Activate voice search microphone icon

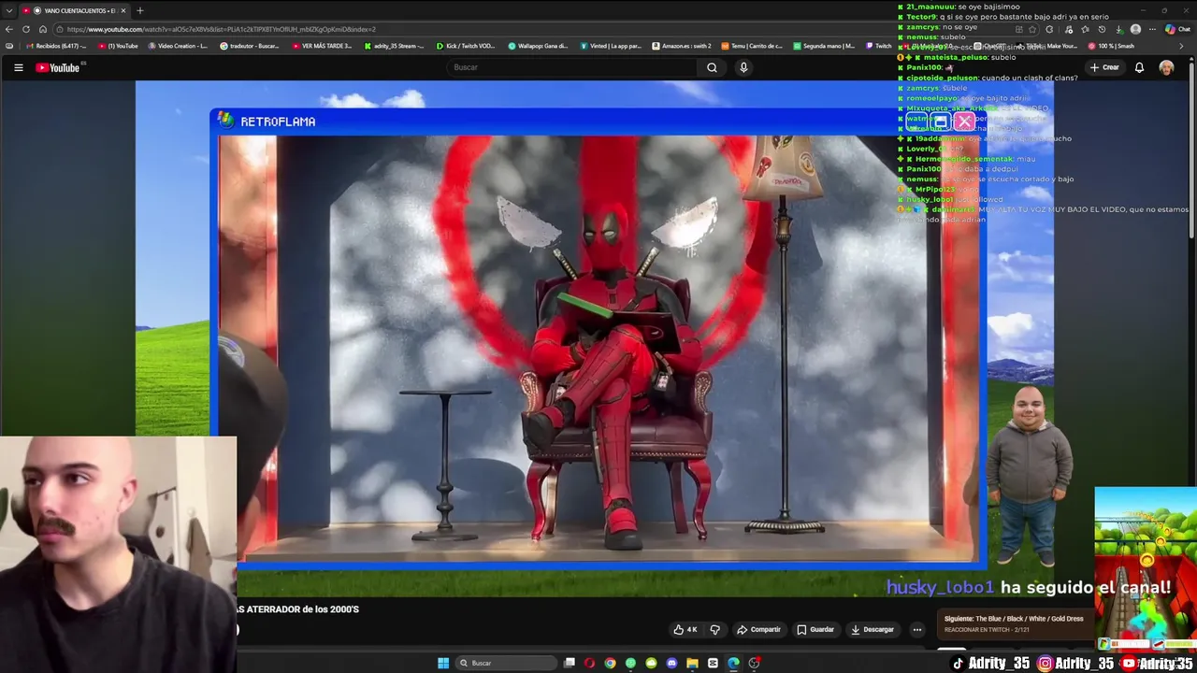[x=743, y=67]
